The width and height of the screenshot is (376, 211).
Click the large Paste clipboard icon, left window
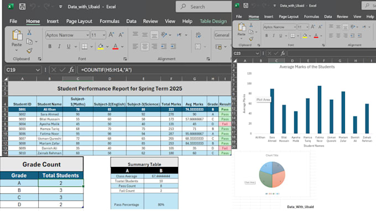click(x=17, y=35)
